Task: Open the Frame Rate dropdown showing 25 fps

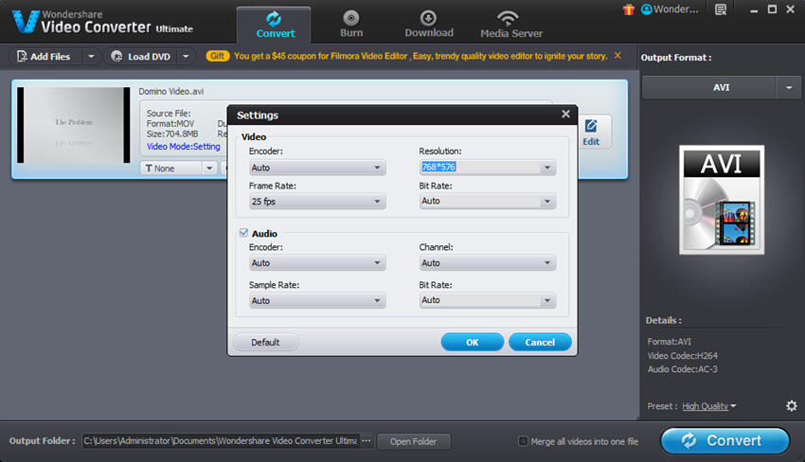Action: pyautogui.click(x=317, y=202)
